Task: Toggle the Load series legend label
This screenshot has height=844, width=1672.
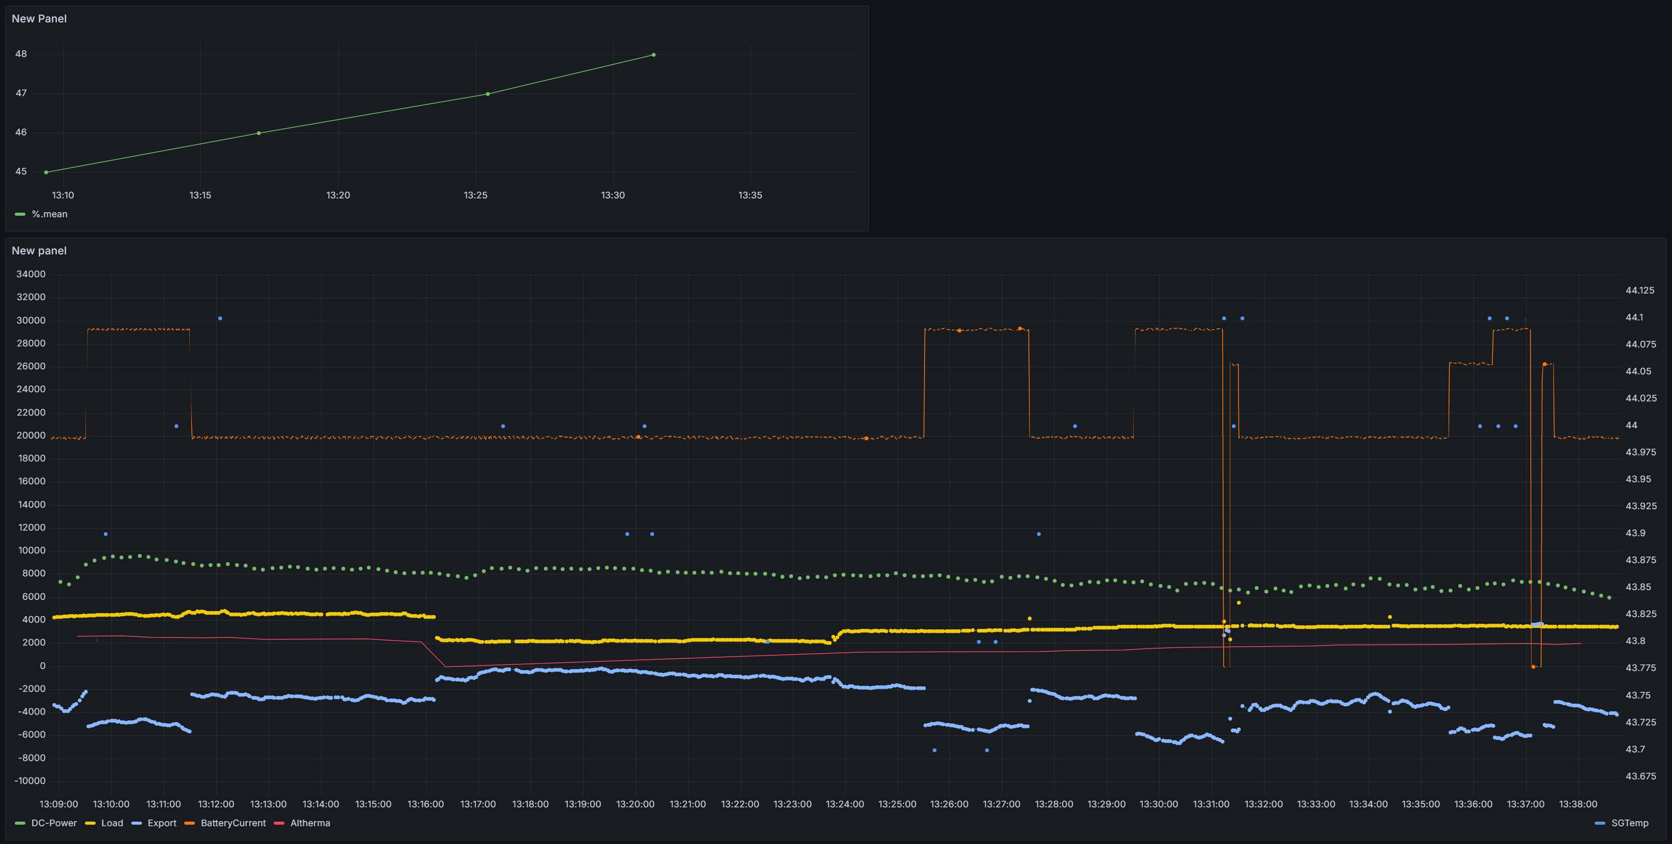Action: tap(111, 823)
